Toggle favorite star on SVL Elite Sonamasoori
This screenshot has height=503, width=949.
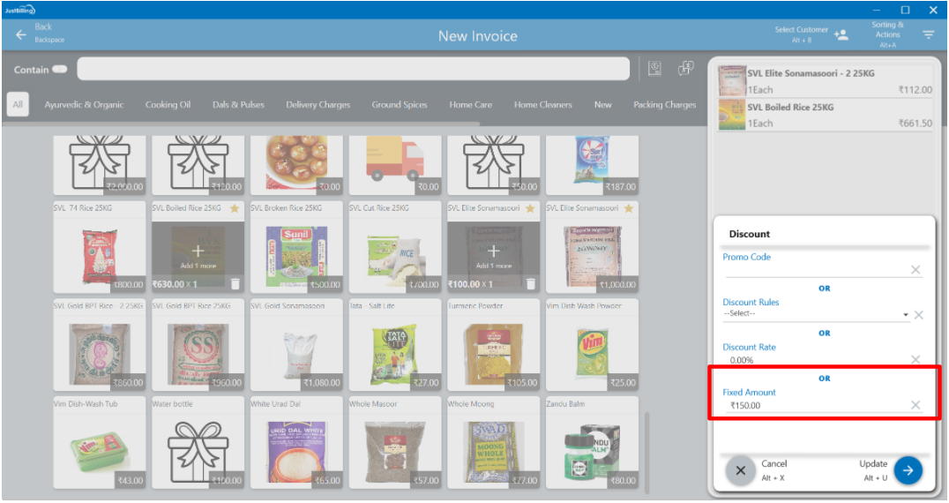(530, 208)
